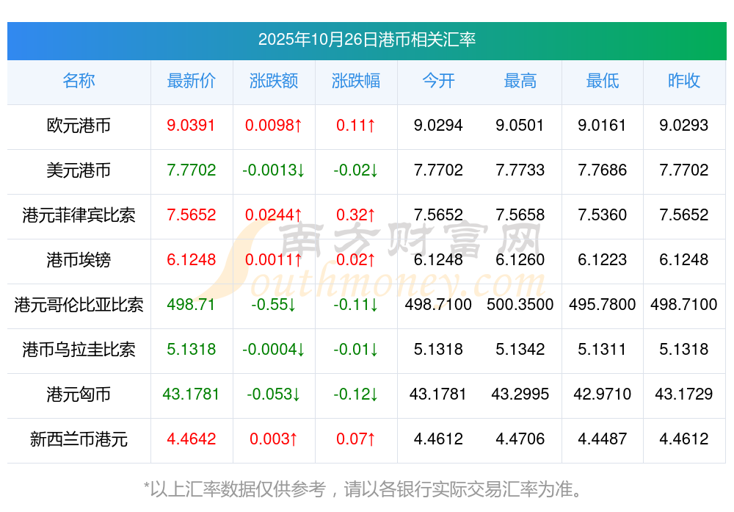Click the change amount -0.0004↓

(x=274, y=349)
